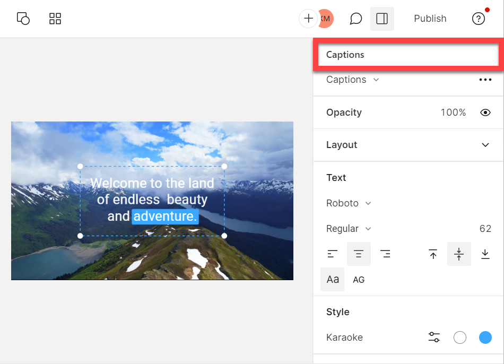Align text vertically to the middle

click(459, 254)
